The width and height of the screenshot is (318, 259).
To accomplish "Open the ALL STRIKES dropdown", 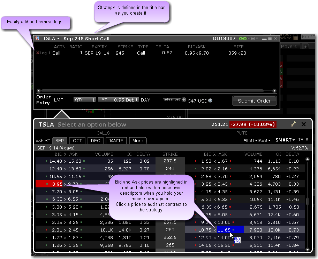I will 257,140.
